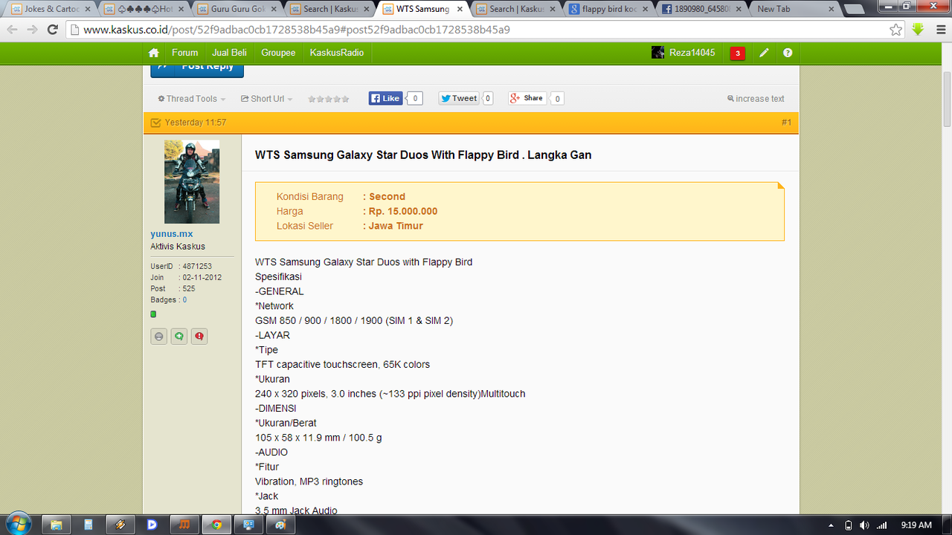Switch to Jokes & Cartoon tab
Viewport: 952px width, 535px height.
[51, 9]
